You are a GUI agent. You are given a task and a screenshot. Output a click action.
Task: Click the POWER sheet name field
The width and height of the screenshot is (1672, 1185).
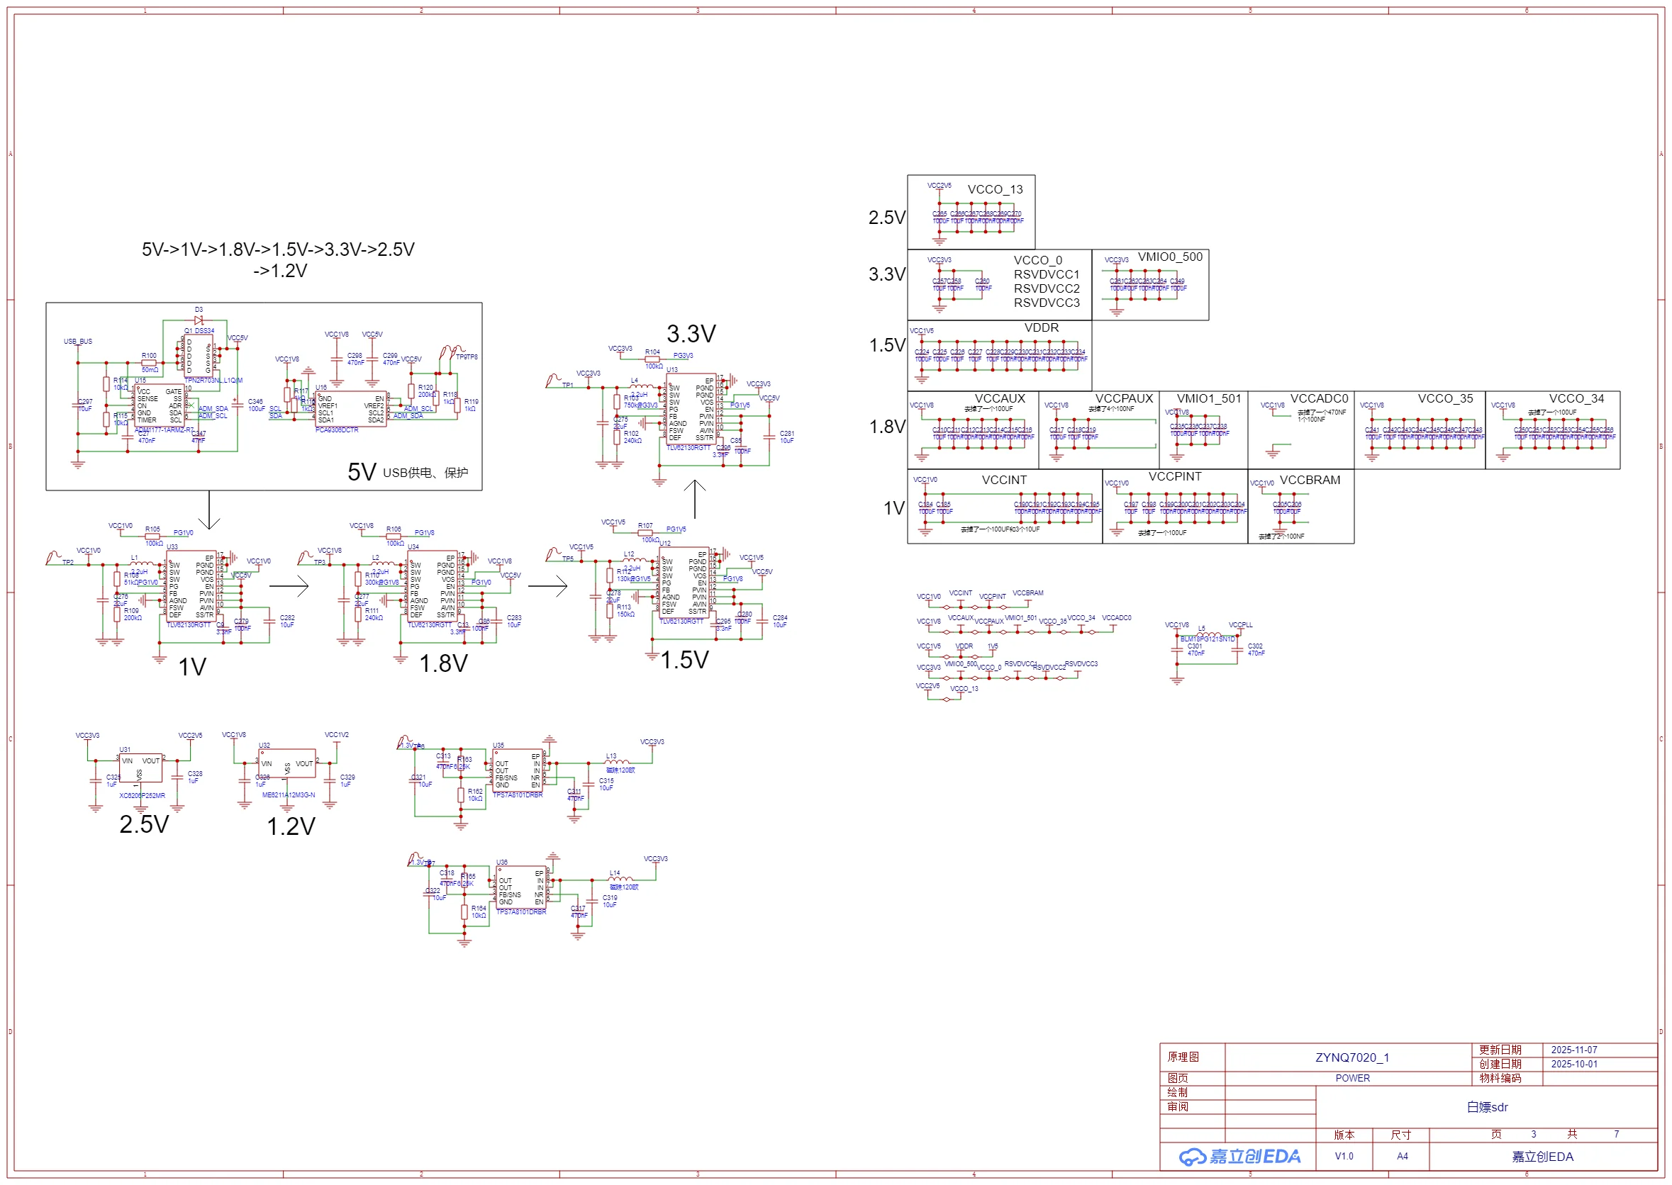(x=1352, y=1079)
